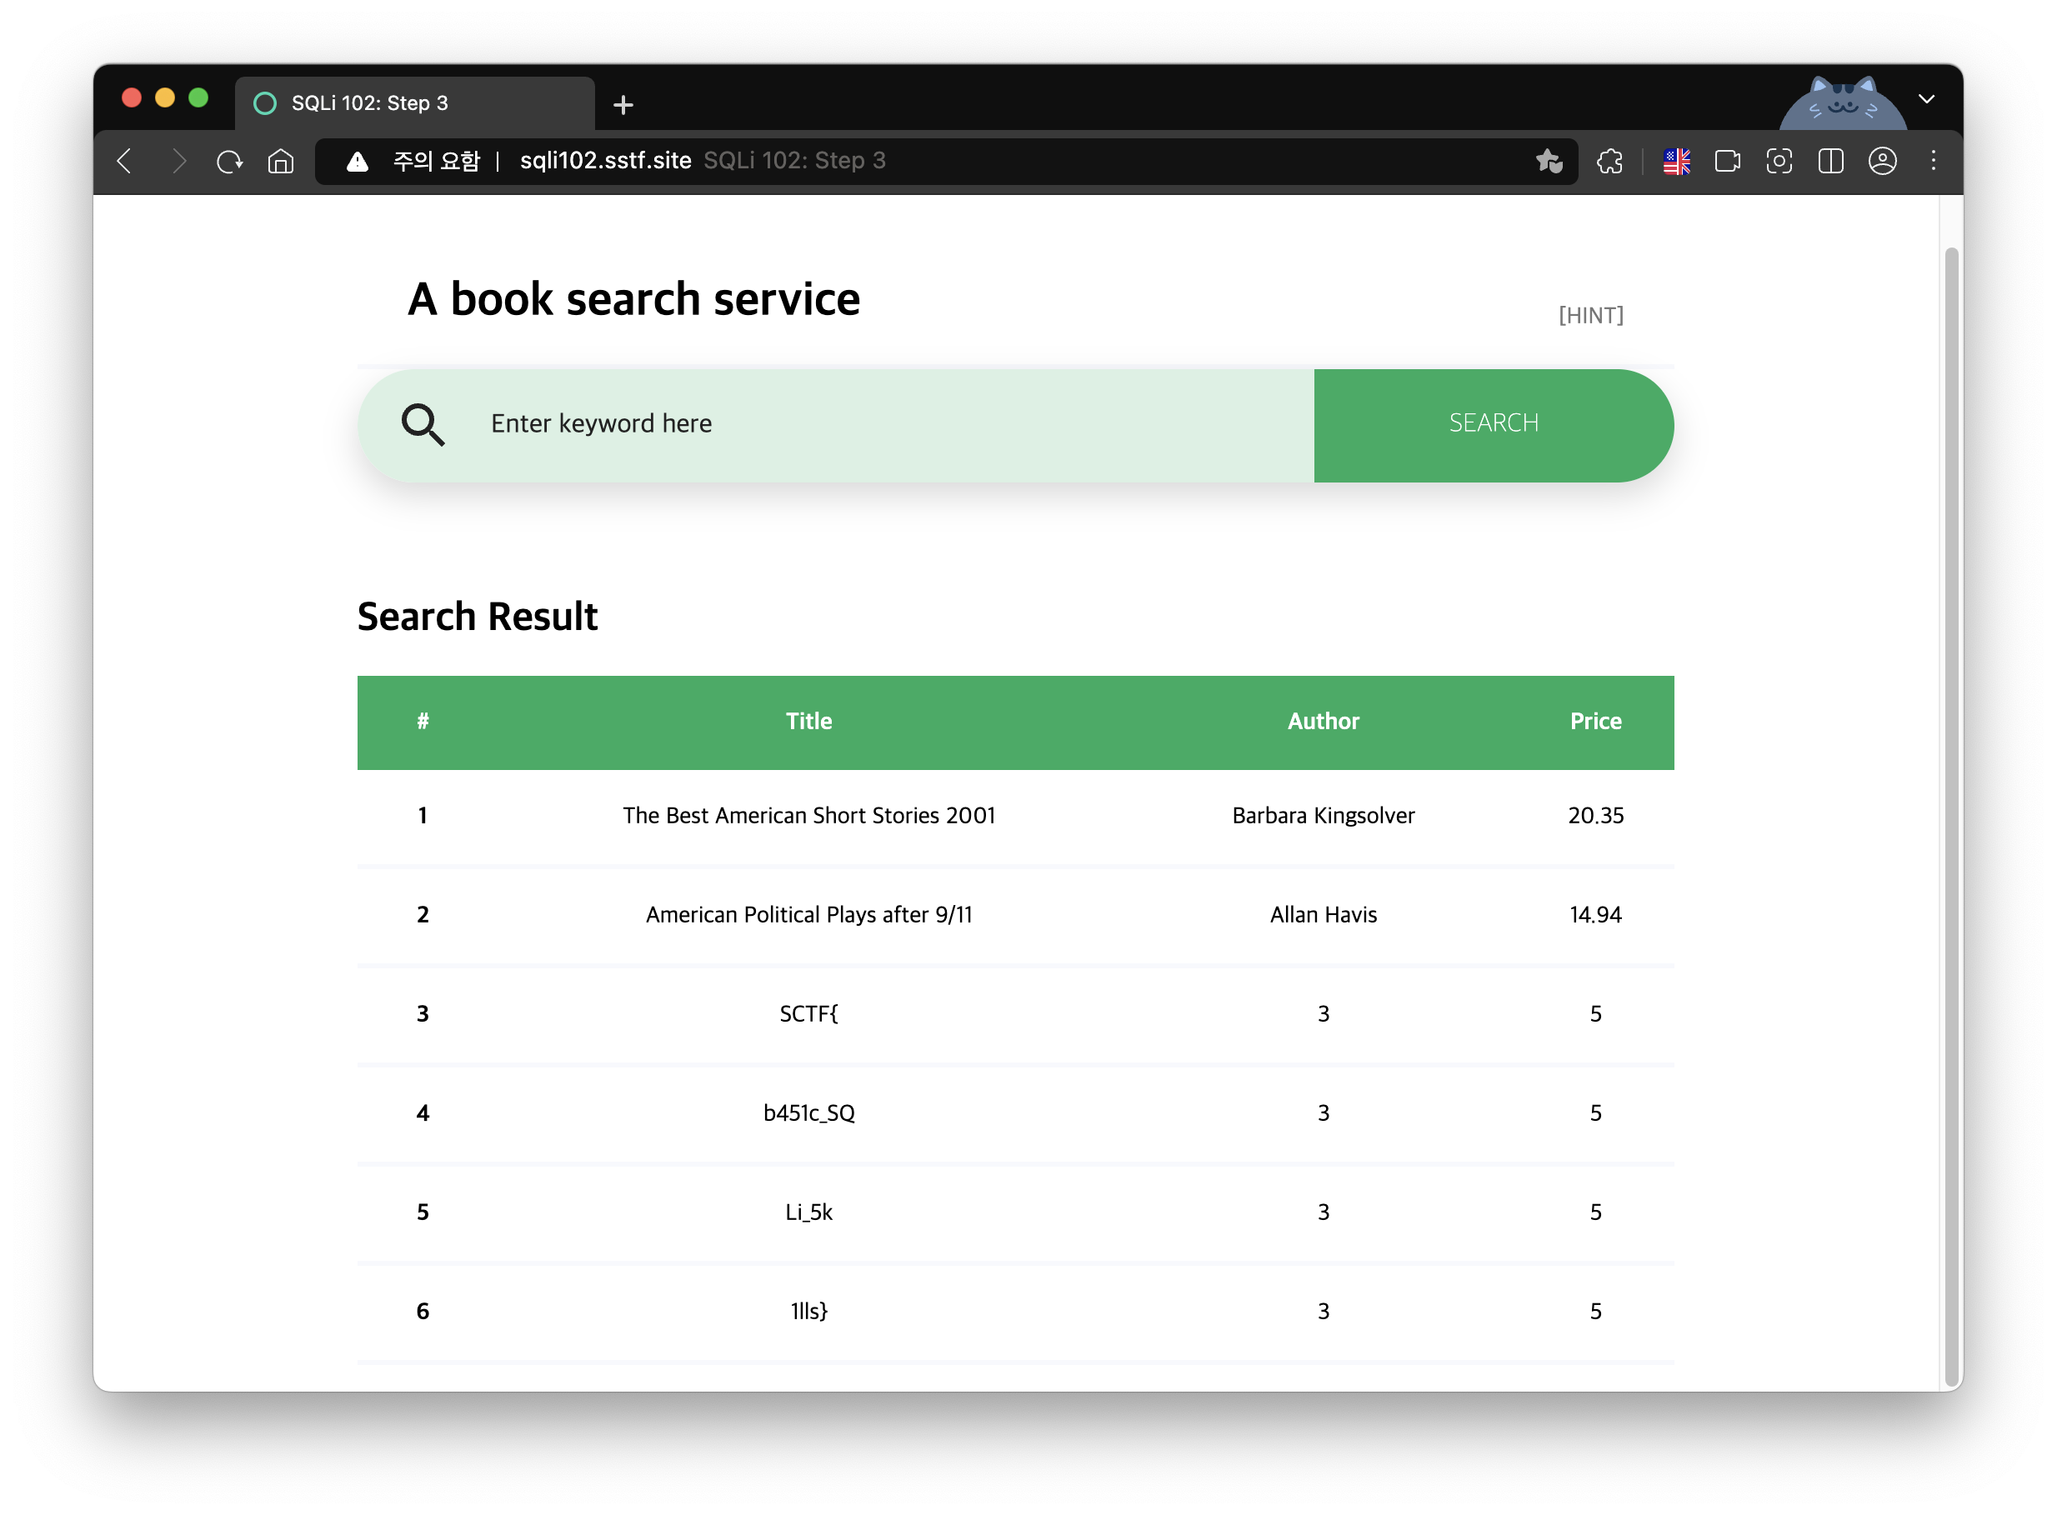Click the flag translation extension icon
The image size is (2057, 1515).
coord(1676,162)
